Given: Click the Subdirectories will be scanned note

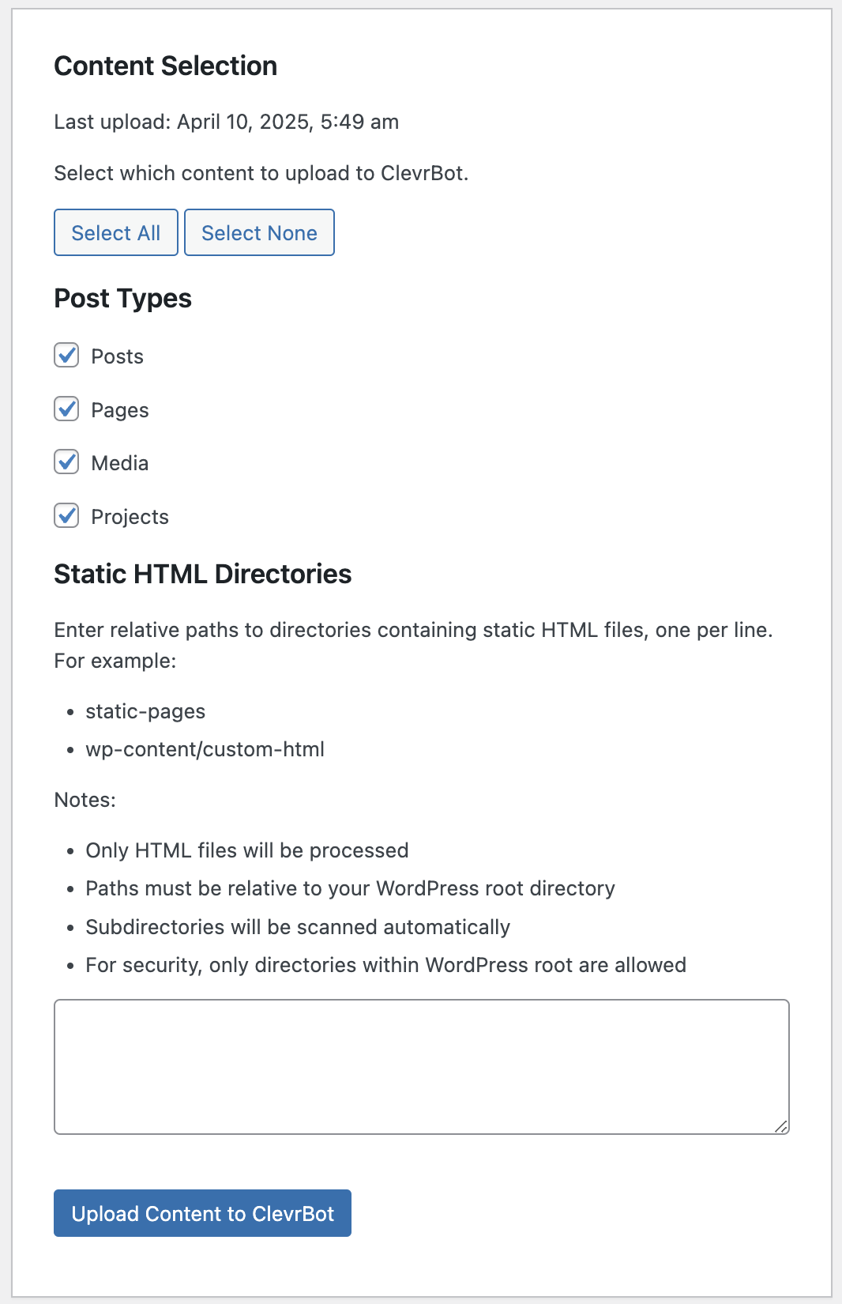Looking at the screenshot, I should pos(298,927).
